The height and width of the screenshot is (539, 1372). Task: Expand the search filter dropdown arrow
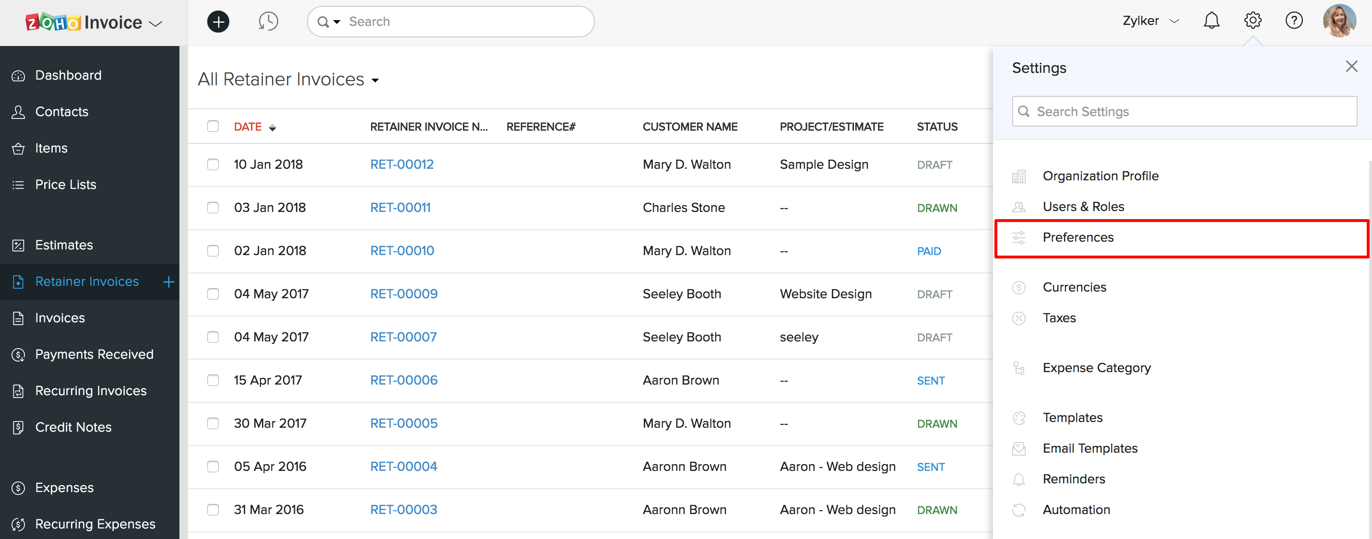tap(337, 23)
